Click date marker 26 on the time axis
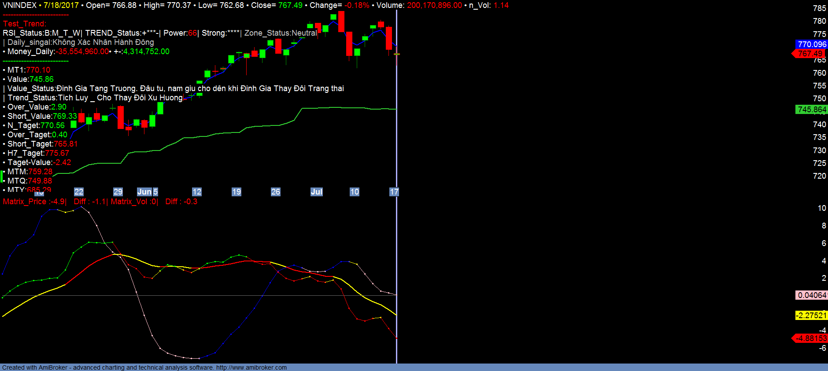The width and height of the screenshot is (828, 371). click(x=276, y=192)
